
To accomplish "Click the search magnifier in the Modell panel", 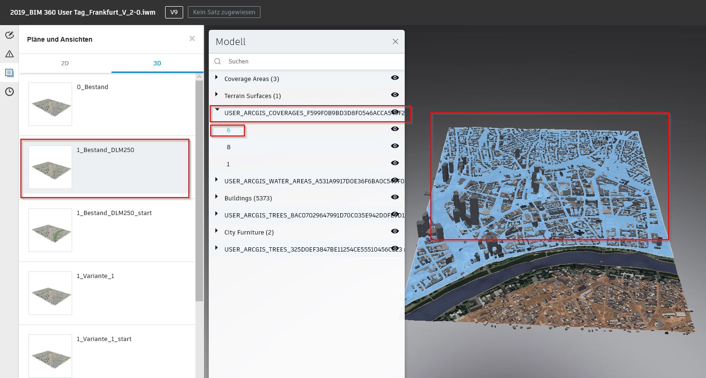I will click(x=217, y=61).
